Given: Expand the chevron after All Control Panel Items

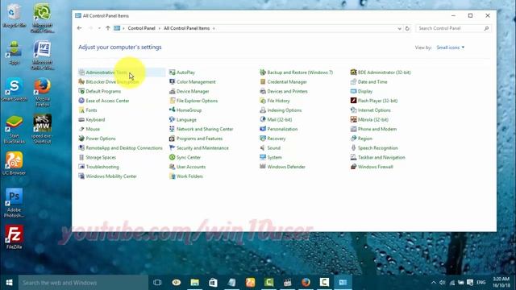Looking at the screenshot, I should pos(214,29).
